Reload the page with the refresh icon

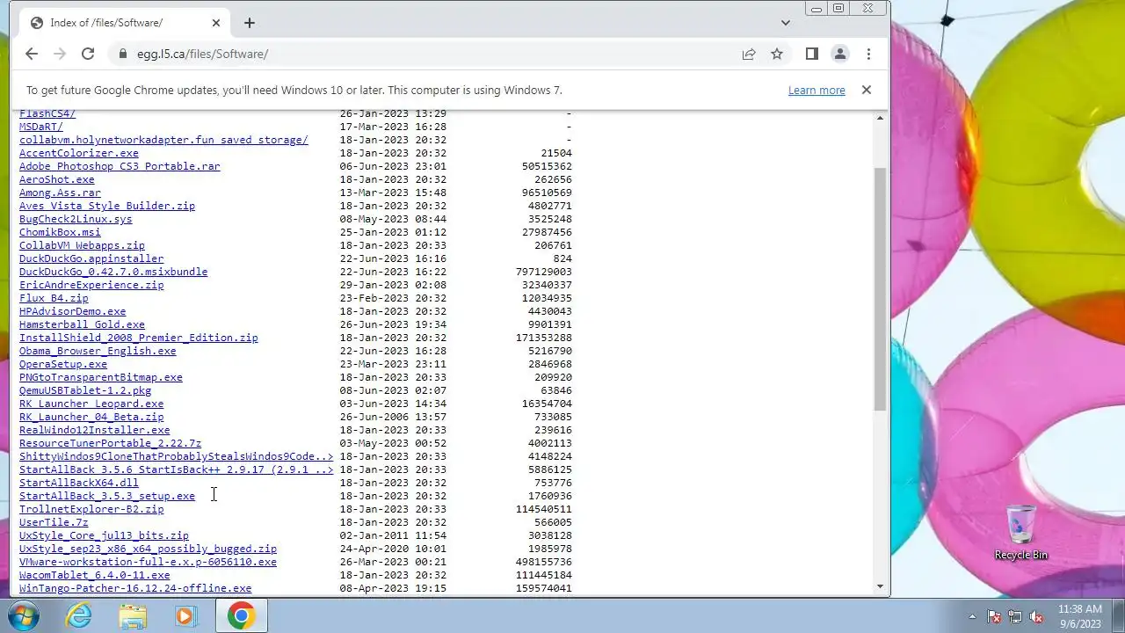[88, 54]
